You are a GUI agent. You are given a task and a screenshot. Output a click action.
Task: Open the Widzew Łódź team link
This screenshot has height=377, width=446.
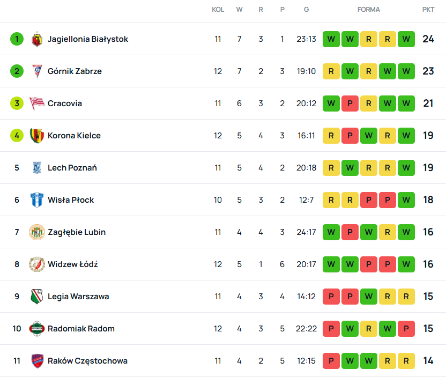pyautogui.click(x=72, y=264)
